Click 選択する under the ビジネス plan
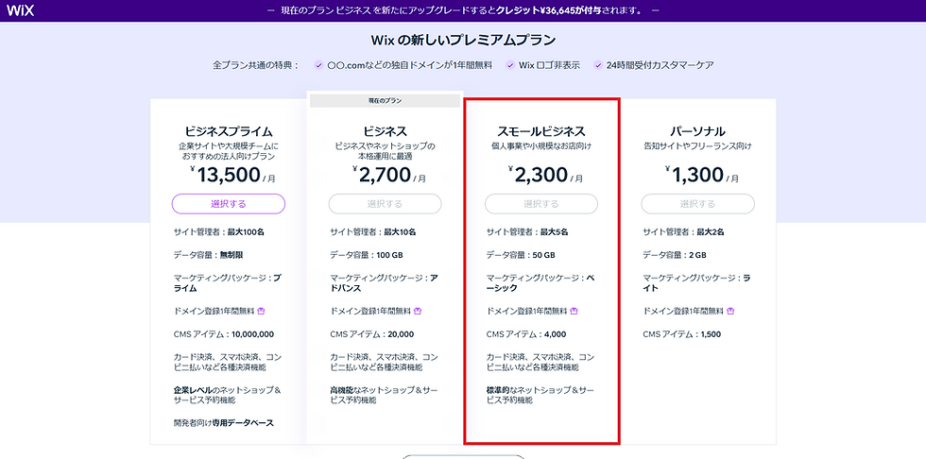This screenshot has height=459, width=926. [386, 204]
